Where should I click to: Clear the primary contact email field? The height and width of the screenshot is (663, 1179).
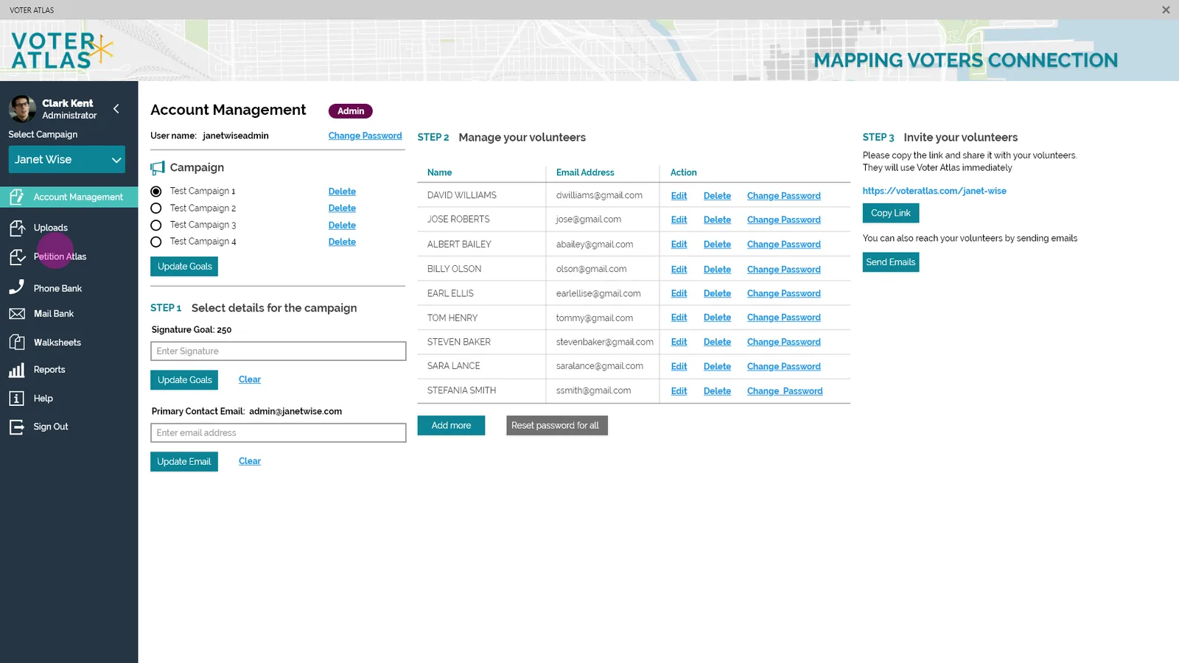250,461
